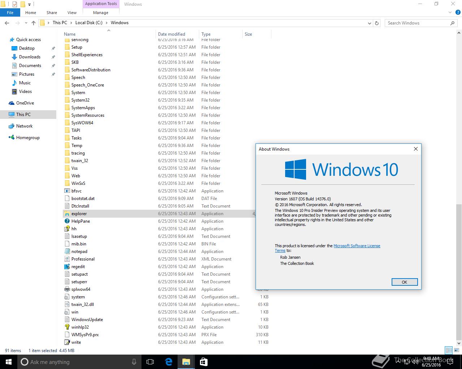This screenshot has height=369, width=462.
Task: Select the splwow64 printer icon
Action: click(67, 289)
